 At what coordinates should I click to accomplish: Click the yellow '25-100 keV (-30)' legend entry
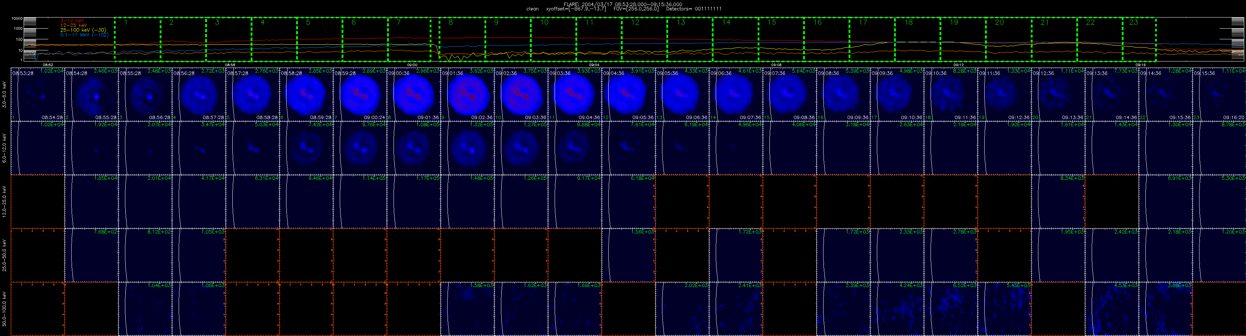point(83,30)
